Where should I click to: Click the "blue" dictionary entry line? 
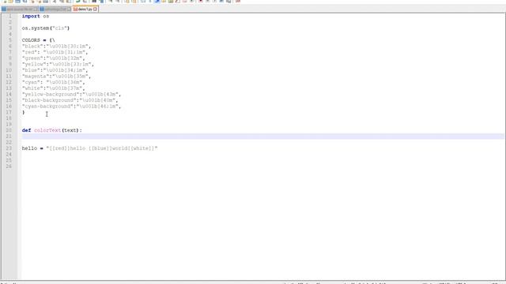[55, 70]
